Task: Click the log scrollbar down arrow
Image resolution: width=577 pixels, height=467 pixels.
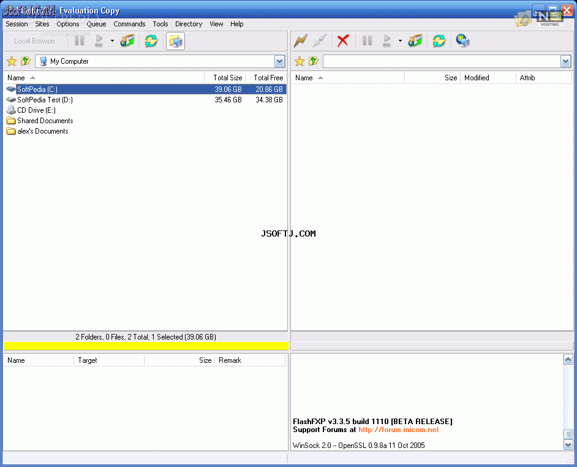Action: point(568,445)
